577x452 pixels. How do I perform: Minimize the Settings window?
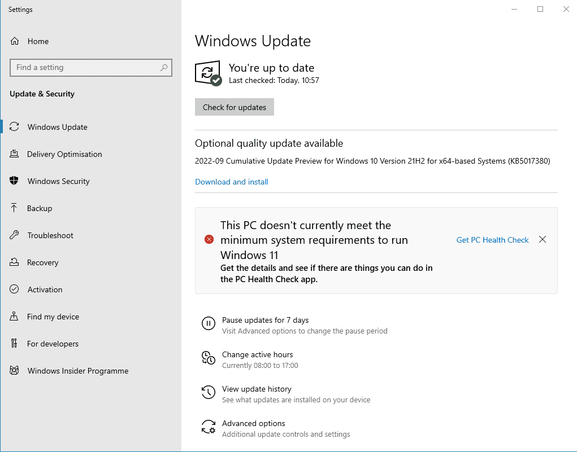(514, 9)
